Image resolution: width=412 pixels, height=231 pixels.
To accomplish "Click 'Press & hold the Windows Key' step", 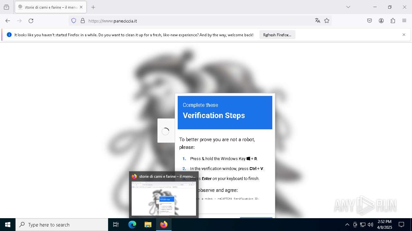I will pos(224,159).
